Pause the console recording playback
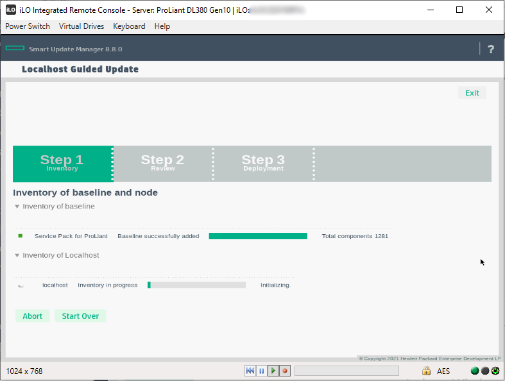 [262, 371]
